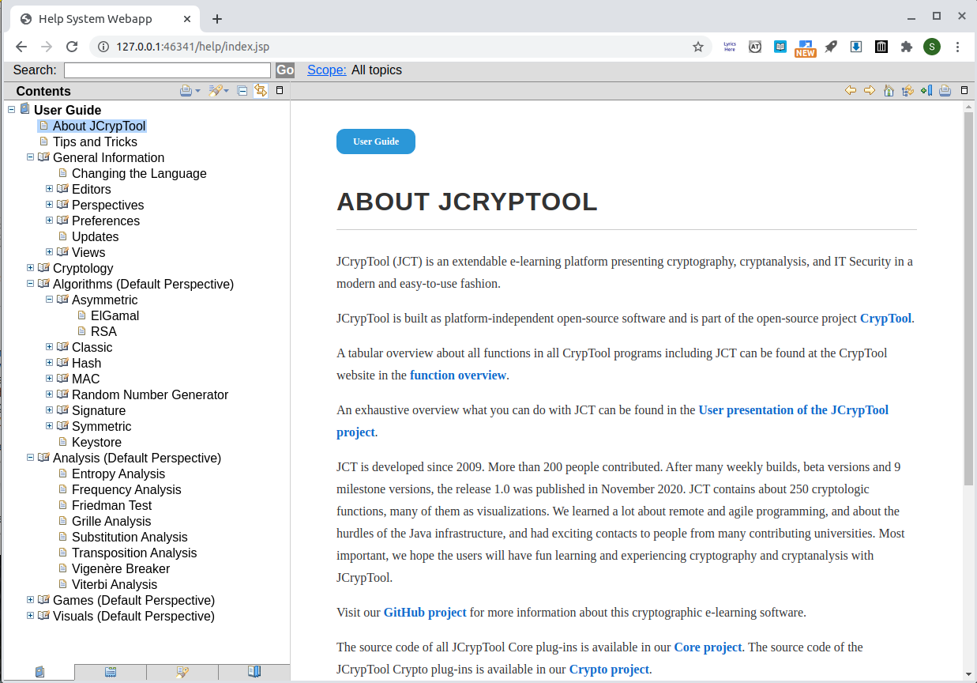Switch to the Search Results tab at bottom
This screenshot has height=683, width=977.
[x=182, y=672]
